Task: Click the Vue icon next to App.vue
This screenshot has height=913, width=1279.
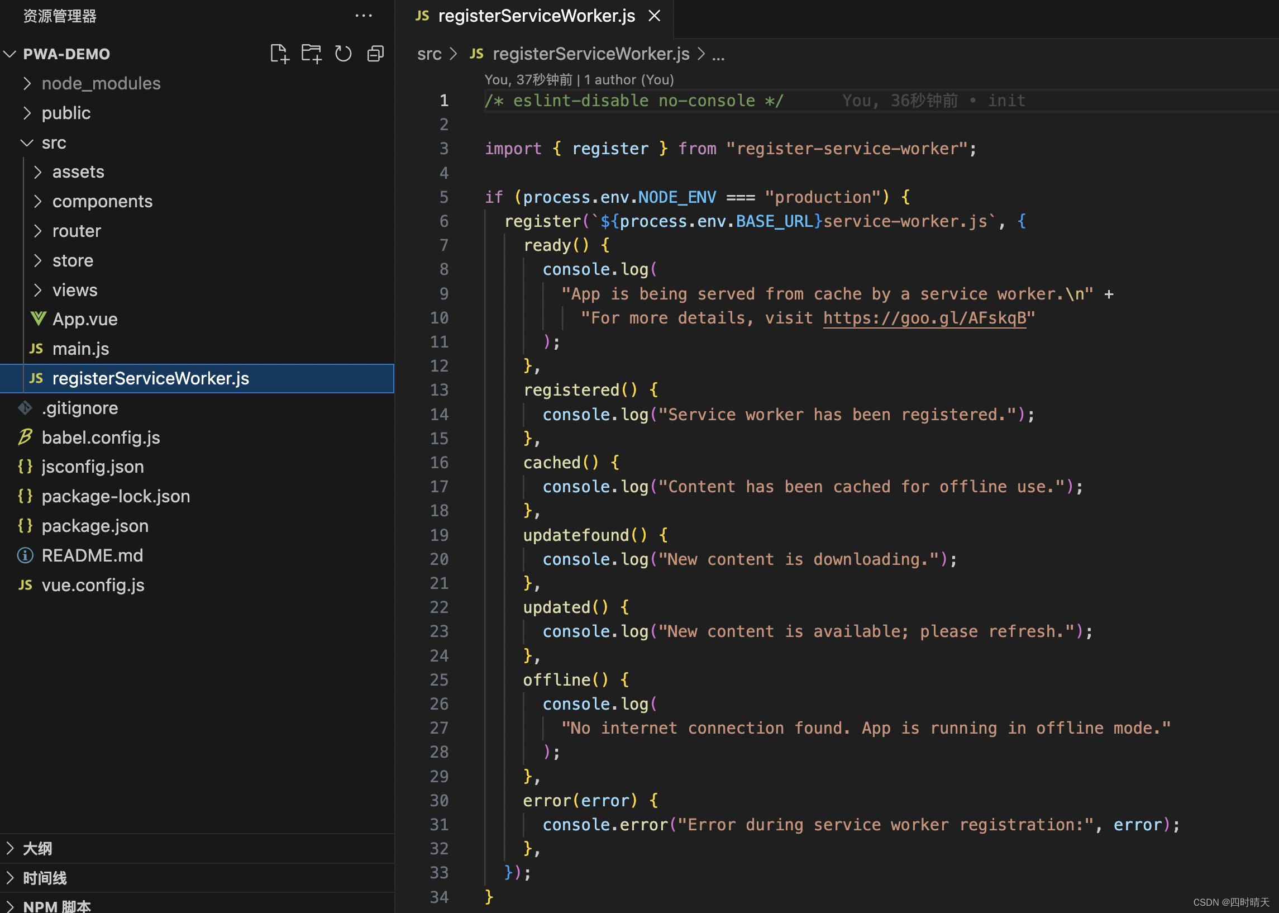Action: click(x=37, y=318)
